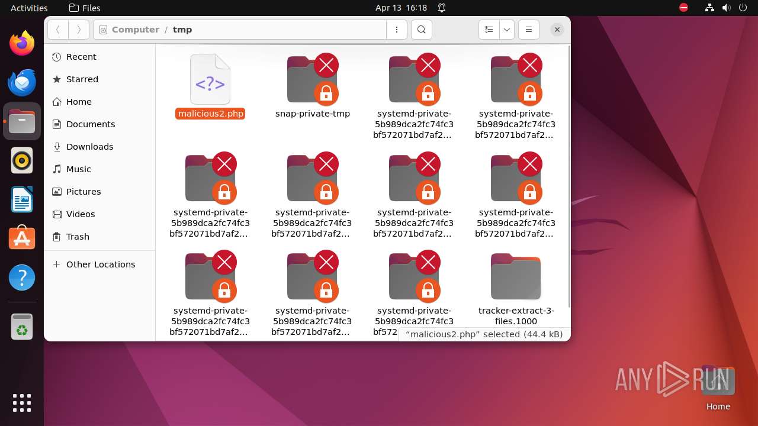Click the power tray icon

tap(743, 8)
